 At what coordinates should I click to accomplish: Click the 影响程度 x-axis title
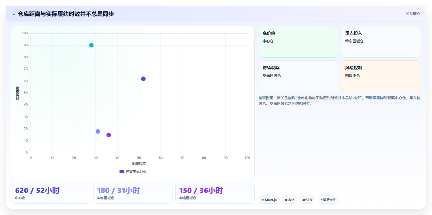[x=139, y=164]
